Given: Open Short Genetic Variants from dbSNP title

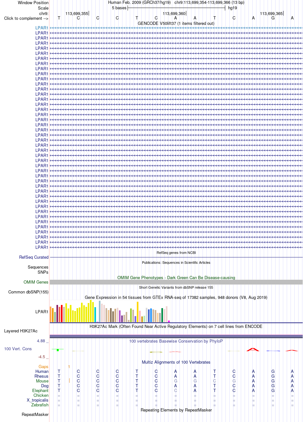Looking at the screenshot, I should tap(176, 287).
